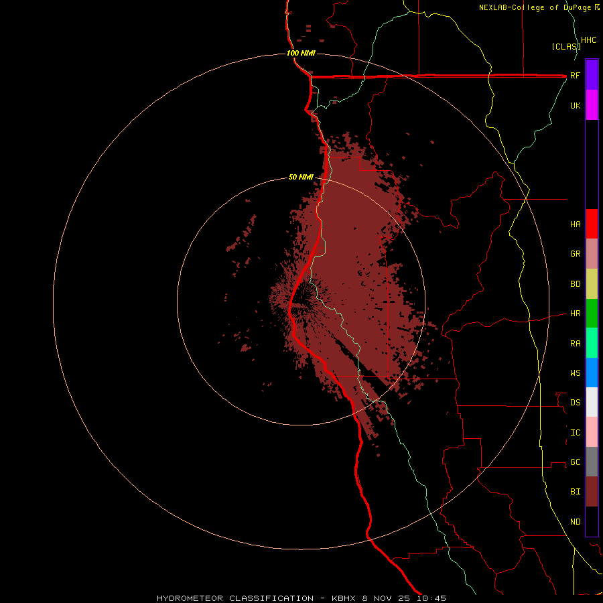The height and width of the screenshot is (603, 603).
Task: Select the BD yellow legend swatch
Action: click(592, 283)
